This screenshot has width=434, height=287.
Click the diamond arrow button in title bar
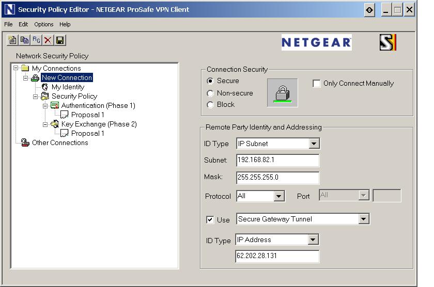click(369, 10)
